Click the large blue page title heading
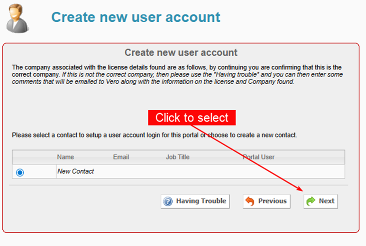 pos(136,17)
